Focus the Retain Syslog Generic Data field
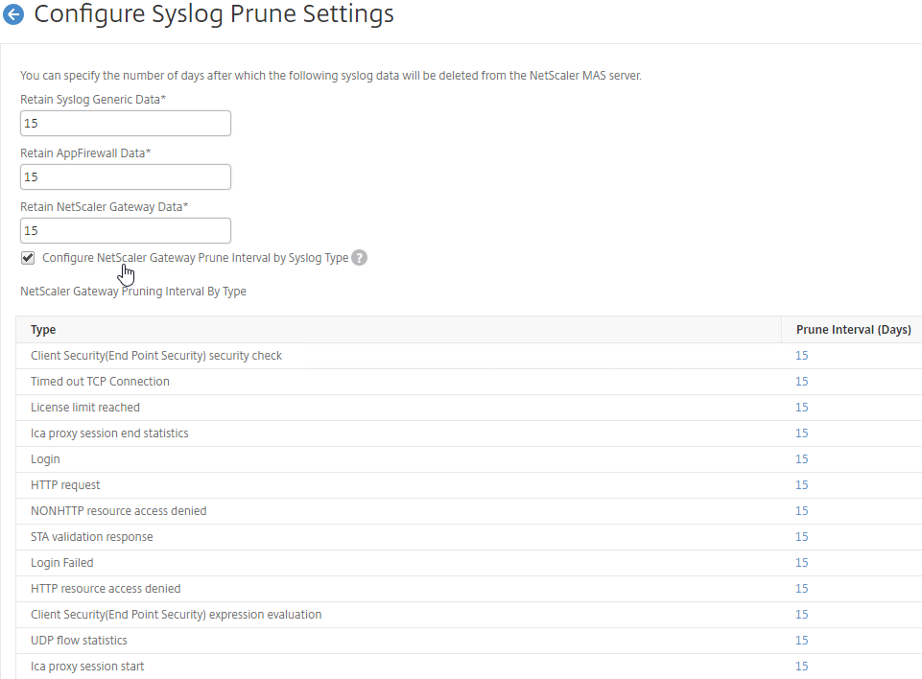 click(126, 124)
